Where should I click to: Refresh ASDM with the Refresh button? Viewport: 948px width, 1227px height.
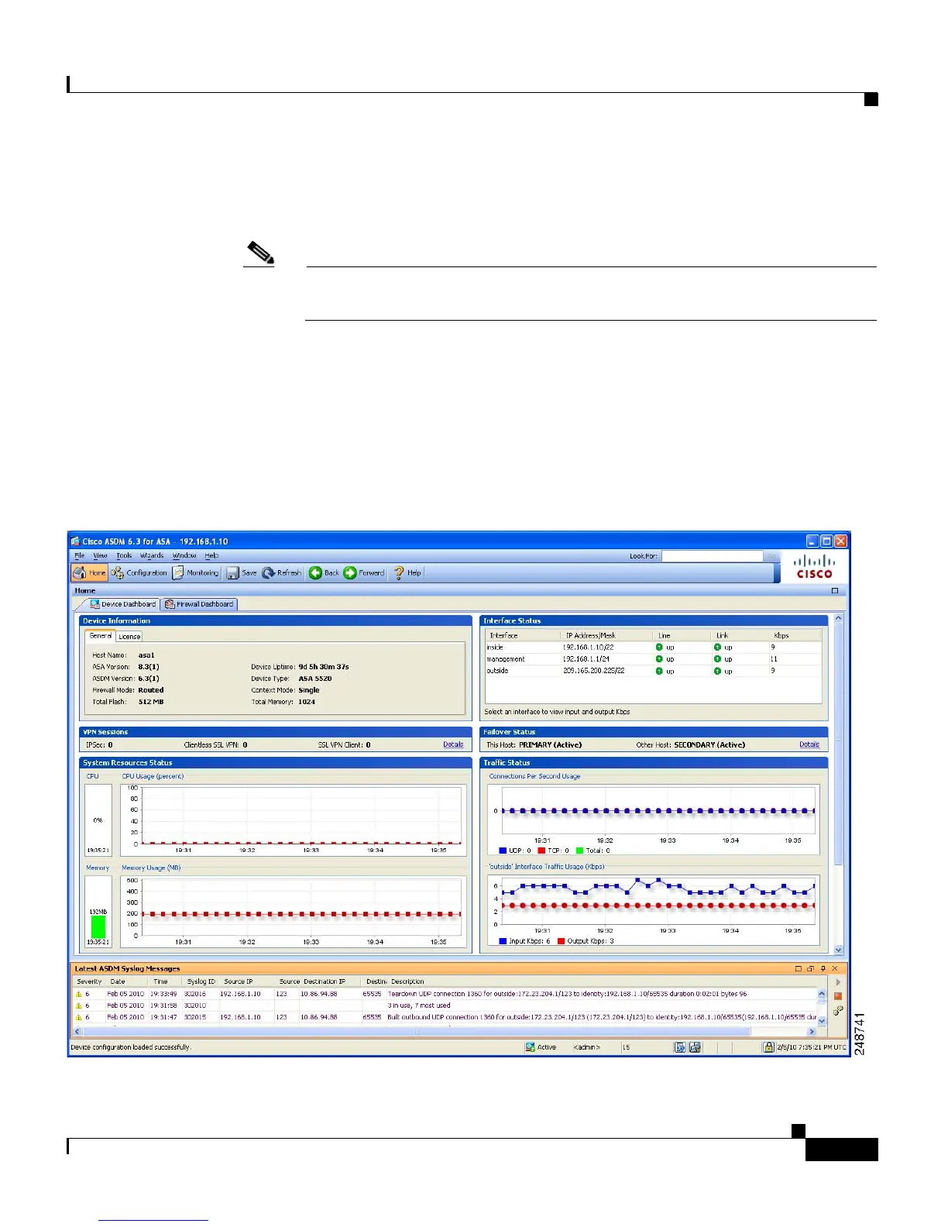[x=281, y=573]
